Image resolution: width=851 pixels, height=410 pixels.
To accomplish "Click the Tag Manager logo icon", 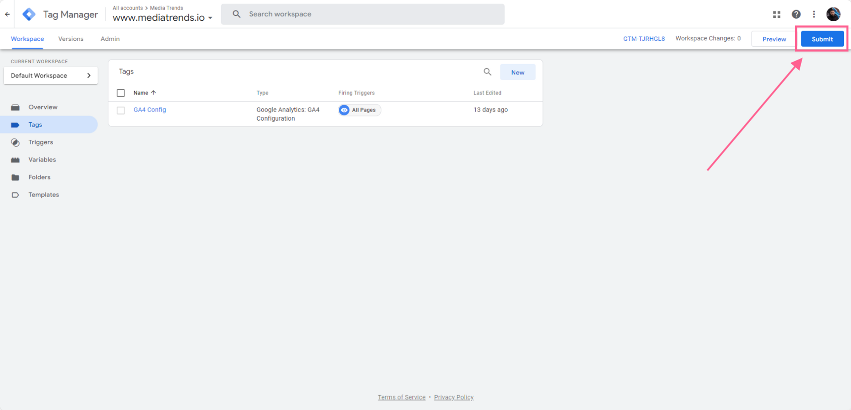I will click(29, 14).
